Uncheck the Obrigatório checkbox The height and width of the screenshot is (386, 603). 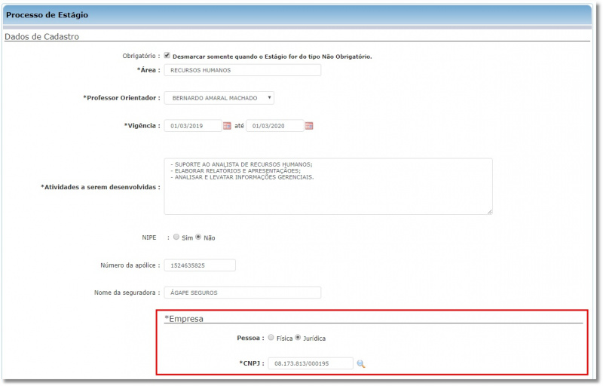click(x=167, y=56)
